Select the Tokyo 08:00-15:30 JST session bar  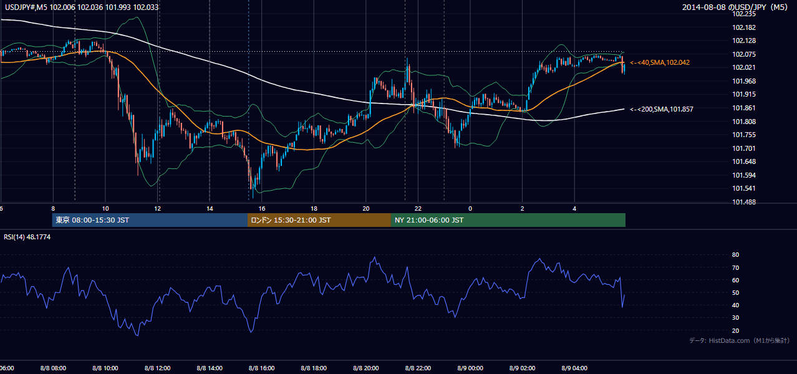[150, 220]
